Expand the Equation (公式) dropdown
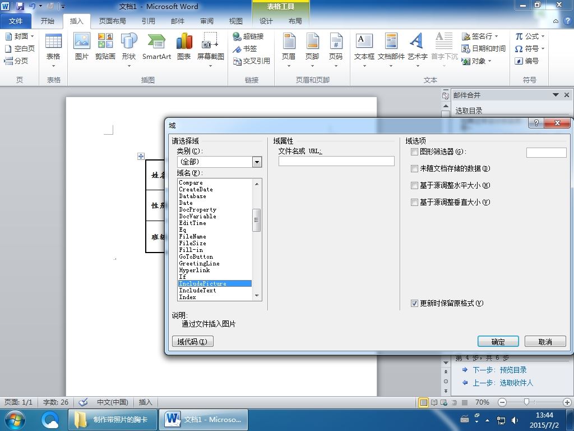The width and height of the screenshot is (574, 431). [543, 36]
